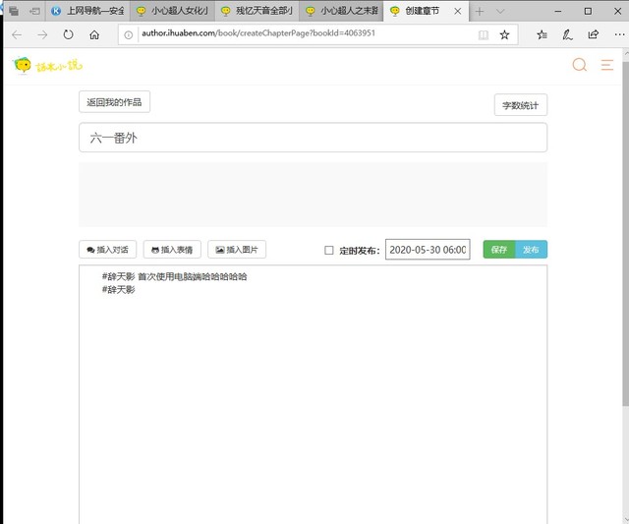Screen dimensions: 629x524
Task: Click the 插入对话 insert dialogue button
Action: click(x=107, y=250)
